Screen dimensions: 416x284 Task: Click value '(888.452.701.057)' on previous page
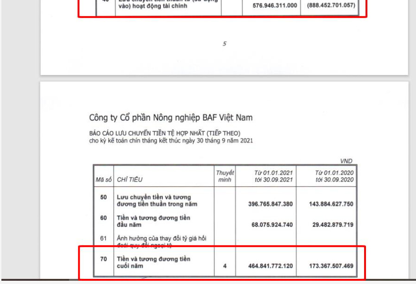click(331, 5)
